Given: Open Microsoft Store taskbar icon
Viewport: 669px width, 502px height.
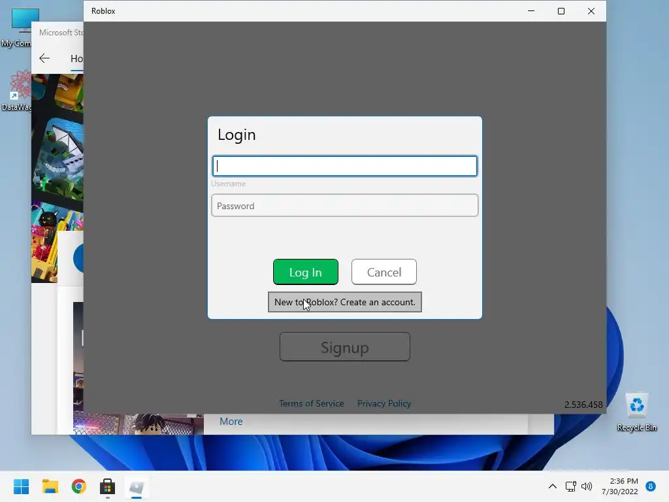Looking at the screenshot, I should pos(108,486).
